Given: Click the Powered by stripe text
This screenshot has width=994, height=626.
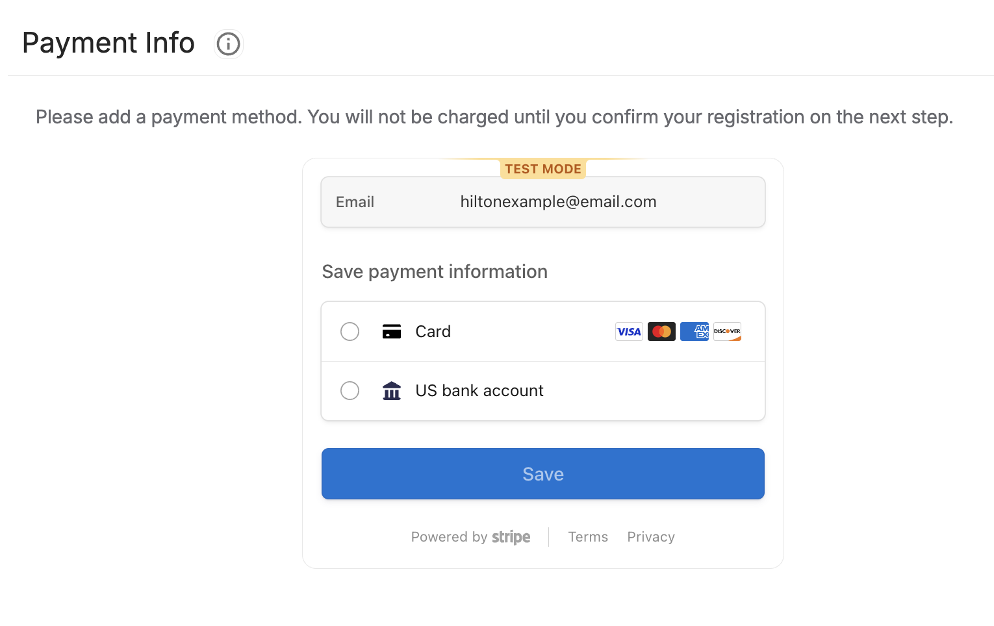Looking at the screenshot, I should (470, 537).
